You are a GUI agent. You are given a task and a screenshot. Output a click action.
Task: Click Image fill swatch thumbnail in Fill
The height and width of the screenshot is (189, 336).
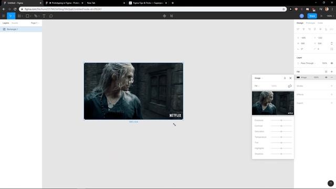click(x=298, y=77)
